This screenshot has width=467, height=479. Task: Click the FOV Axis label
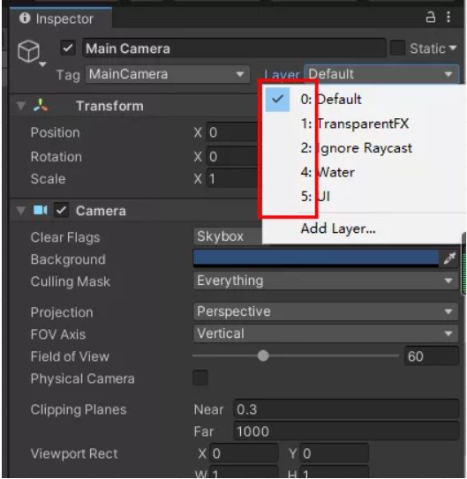pos(58,334)
